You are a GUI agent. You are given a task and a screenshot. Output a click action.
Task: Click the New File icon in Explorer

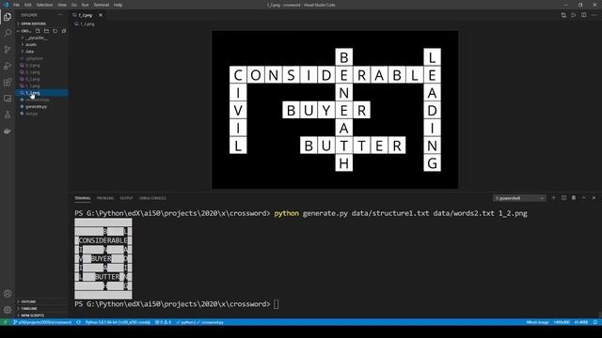coord(38,31)
